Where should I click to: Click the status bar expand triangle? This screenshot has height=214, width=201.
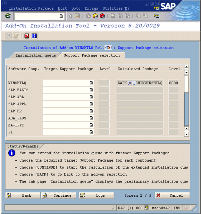click(x=113, y=208)
